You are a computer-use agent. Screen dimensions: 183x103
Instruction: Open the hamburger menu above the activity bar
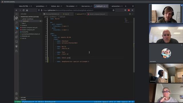[17, 14]
